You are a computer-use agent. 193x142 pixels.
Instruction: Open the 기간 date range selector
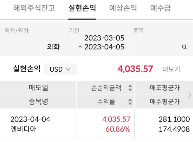(96, 39)
